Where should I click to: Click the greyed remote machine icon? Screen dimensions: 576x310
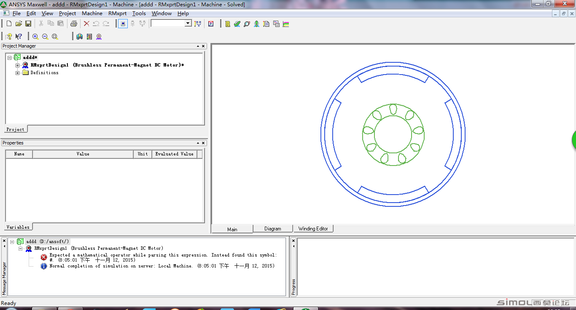[132, 24]
